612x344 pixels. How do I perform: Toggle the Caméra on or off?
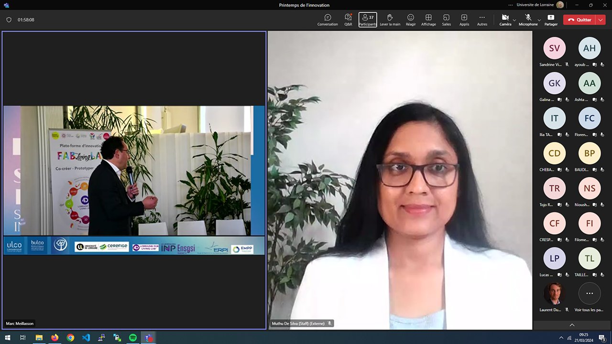[505, 20]
